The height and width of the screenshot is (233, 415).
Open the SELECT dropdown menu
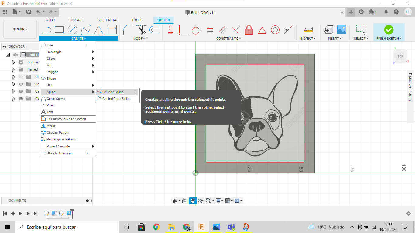(x=361, y=39)
